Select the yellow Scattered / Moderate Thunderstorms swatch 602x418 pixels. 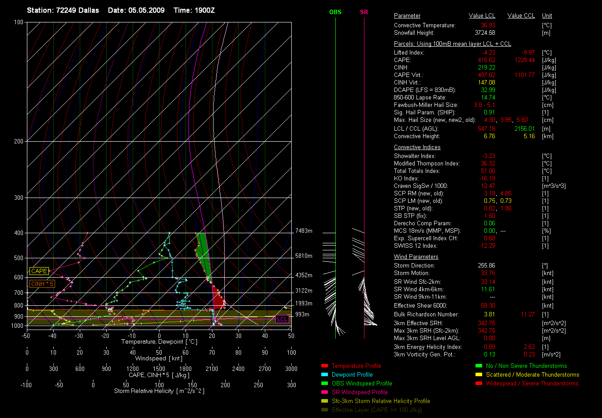479,375
